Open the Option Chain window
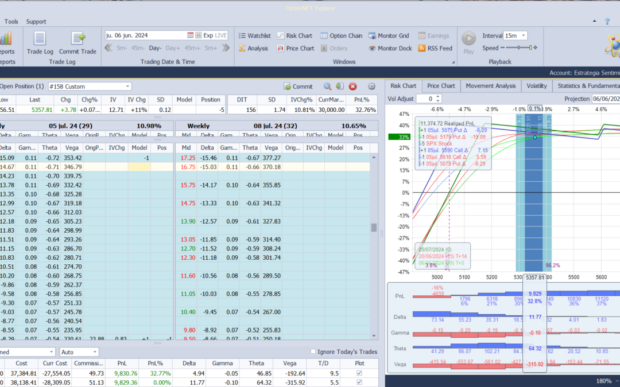 (x=341, y=36)
